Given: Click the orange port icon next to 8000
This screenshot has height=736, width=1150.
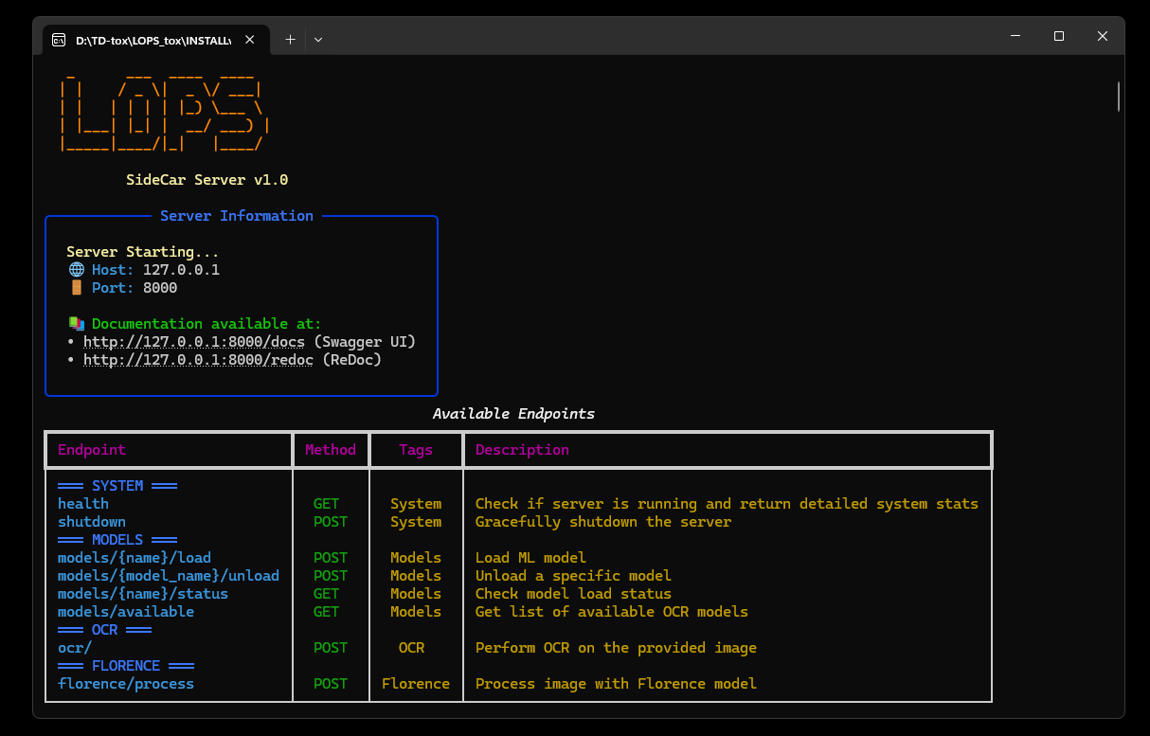Looking at the screenshot, I should (x=76, y=287).
